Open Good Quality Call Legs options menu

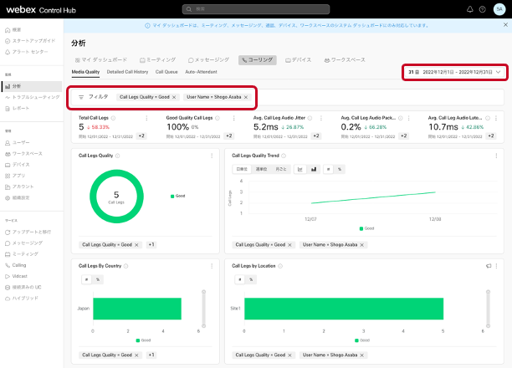(x=233, y=118)
